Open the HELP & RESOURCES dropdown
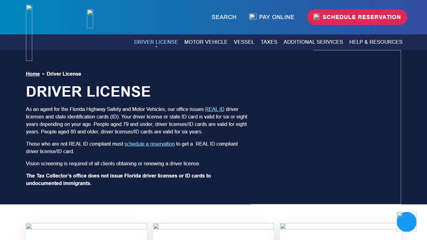Image resolution: width=427 pixels, height=240 pixels. click(x=376, y=42)
